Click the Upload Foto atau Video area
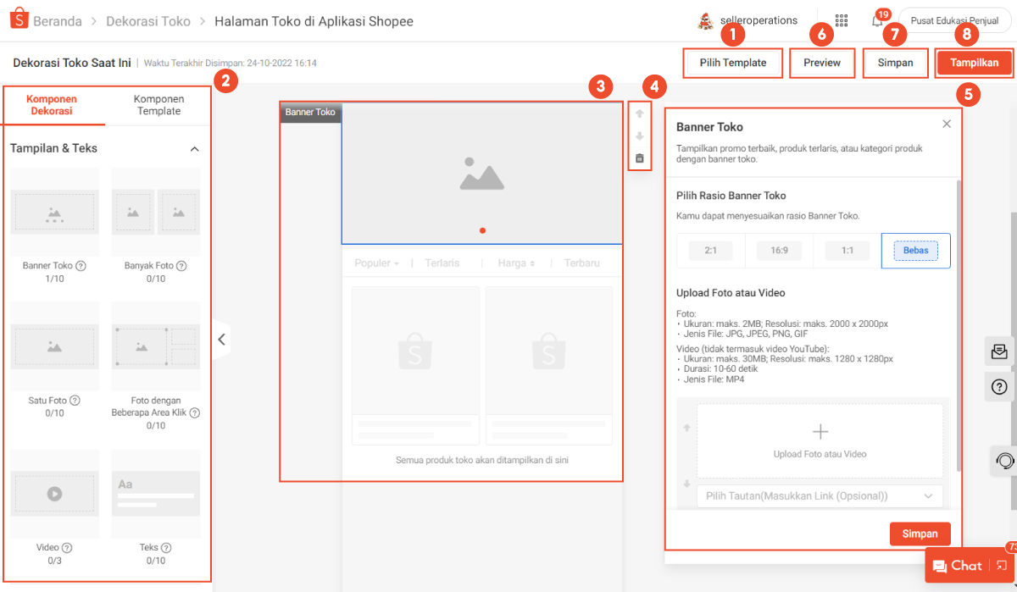The height and width of the screenshot is (592, 1017). [820, 441]
